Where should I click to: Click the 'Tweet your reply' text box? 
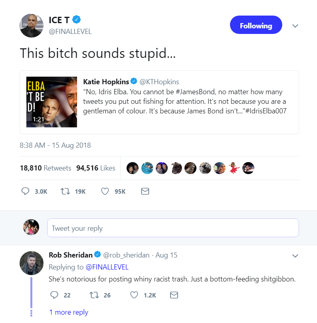click(173, 228)
